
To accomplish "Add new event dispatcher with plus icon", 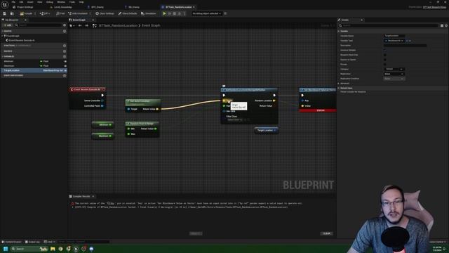I will pyautogui.click(x=65, y=75).
